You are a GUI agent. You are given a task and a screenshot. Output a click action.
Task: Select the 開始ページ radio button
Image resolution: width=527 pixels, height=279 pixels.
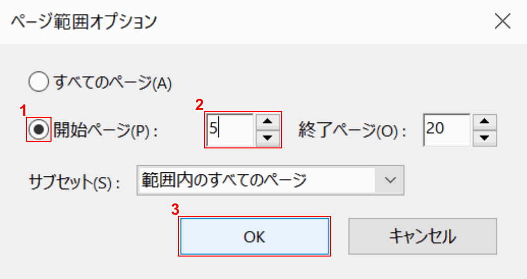pyautogui.click(x=39, y=130)
